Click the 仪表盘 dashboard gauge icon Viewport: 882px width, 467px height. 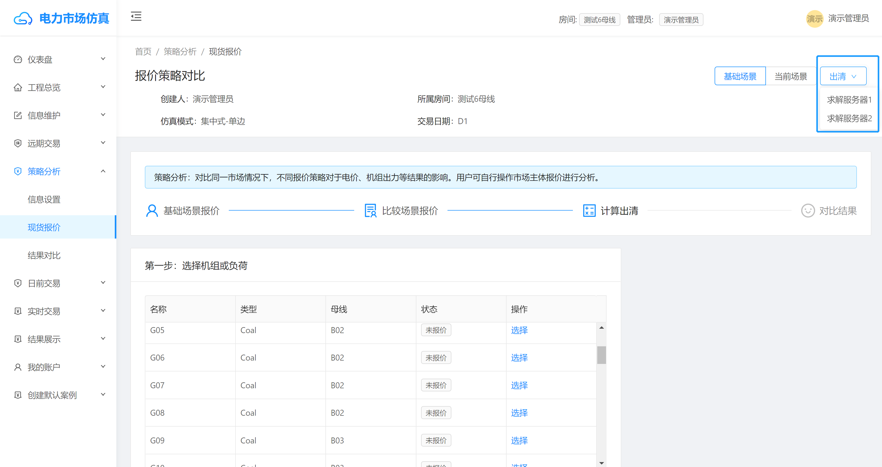18,59
